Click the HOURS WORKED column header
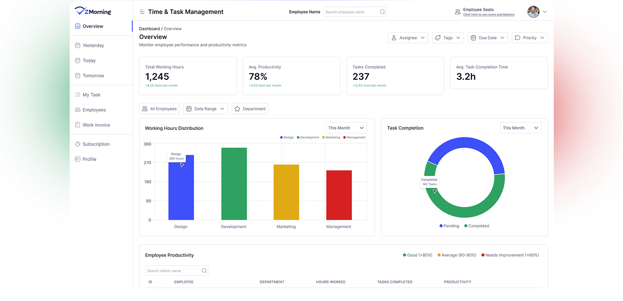 pos(331,282)
